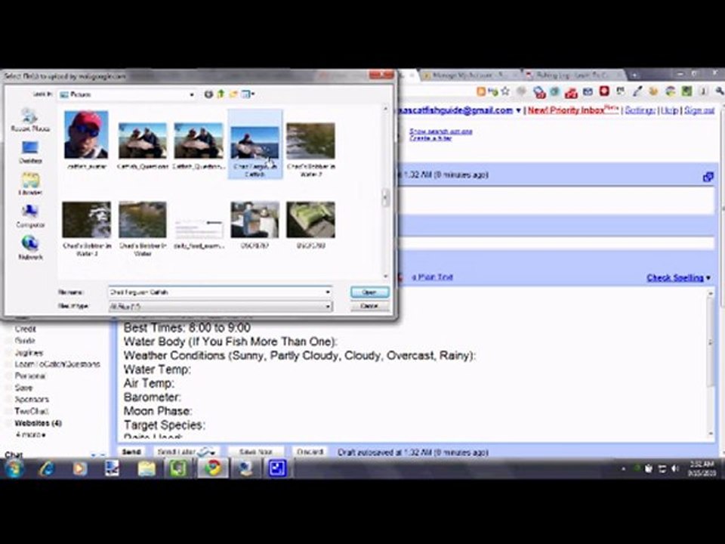
Task: Open Internet Explorer from the taskbar
Action: tap(47, 468)
